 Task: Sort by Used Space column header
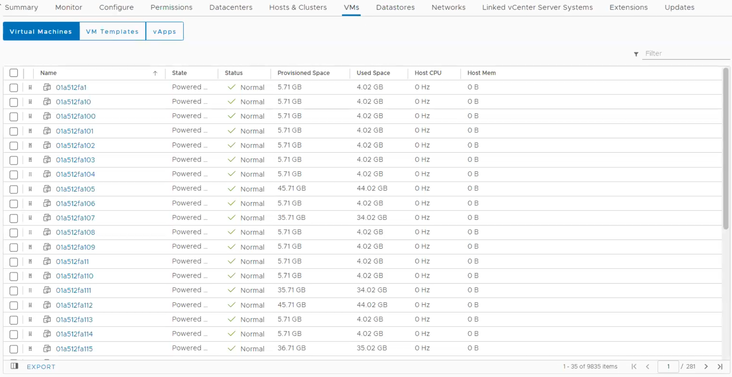[373, 73]
